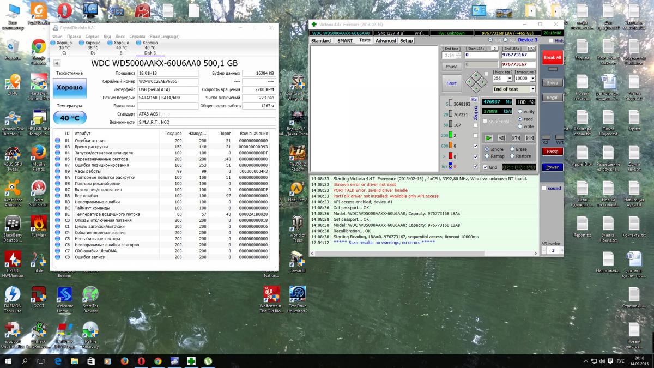Toggle the Grid checkbox in Victoria
654x368 pixels.
point(485,167)
